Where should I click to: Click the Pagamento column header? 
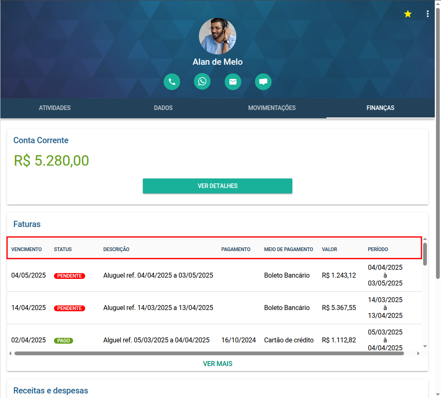(236, 249)
